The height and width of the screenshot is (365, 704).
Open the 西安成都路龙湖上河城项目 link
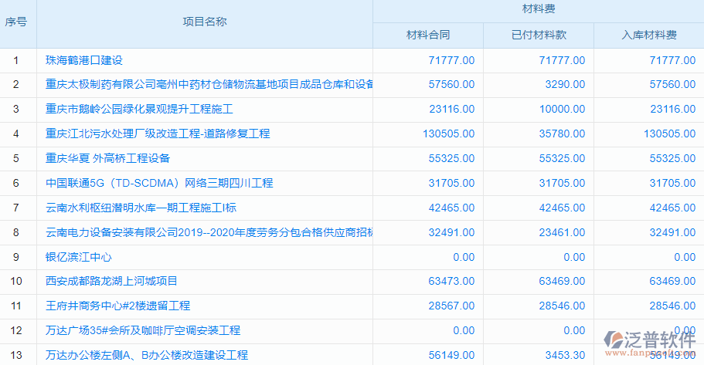pos(111,282)
